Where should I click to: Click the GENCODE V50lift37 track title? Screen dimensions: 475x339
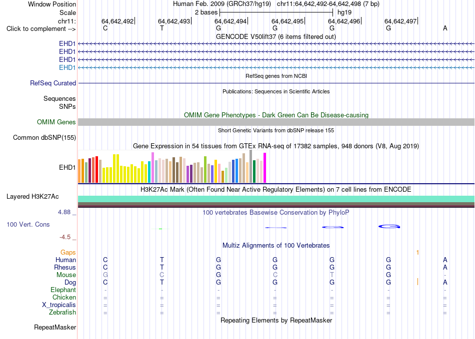click(x=275, y=36)
